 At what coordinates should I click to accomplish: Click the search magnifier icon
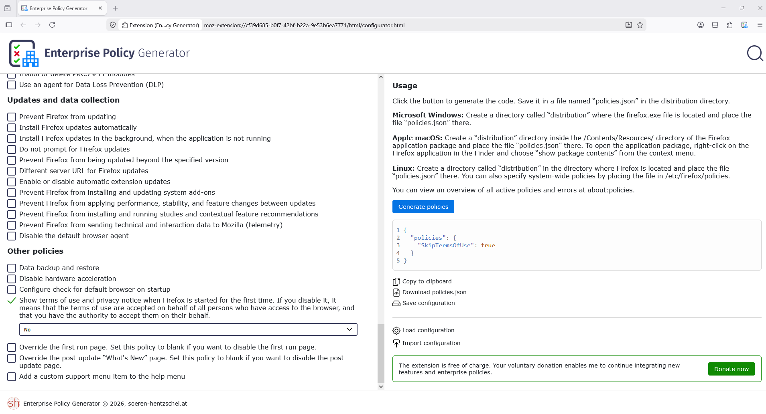755,53
